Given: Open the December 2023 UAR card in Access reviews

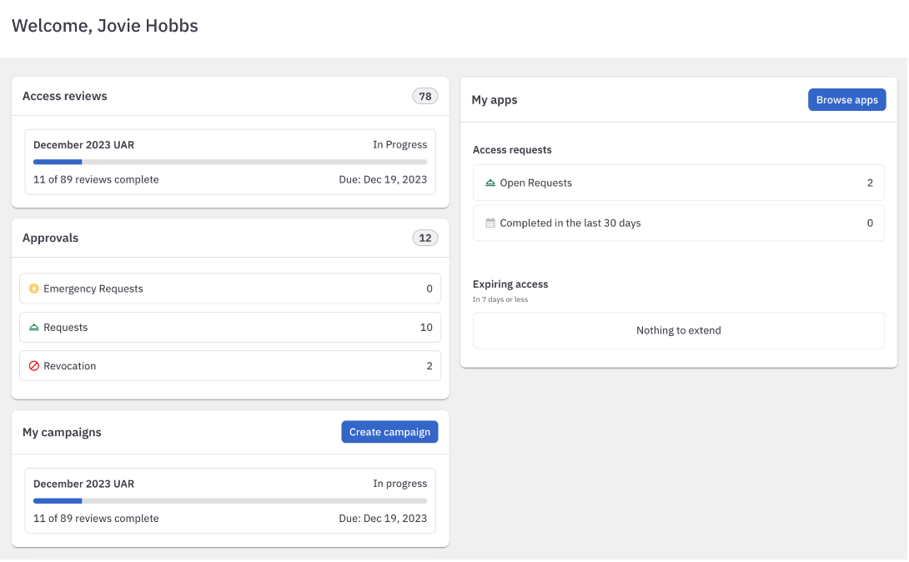Looking at the screenshot, I should tap(230, 162).
